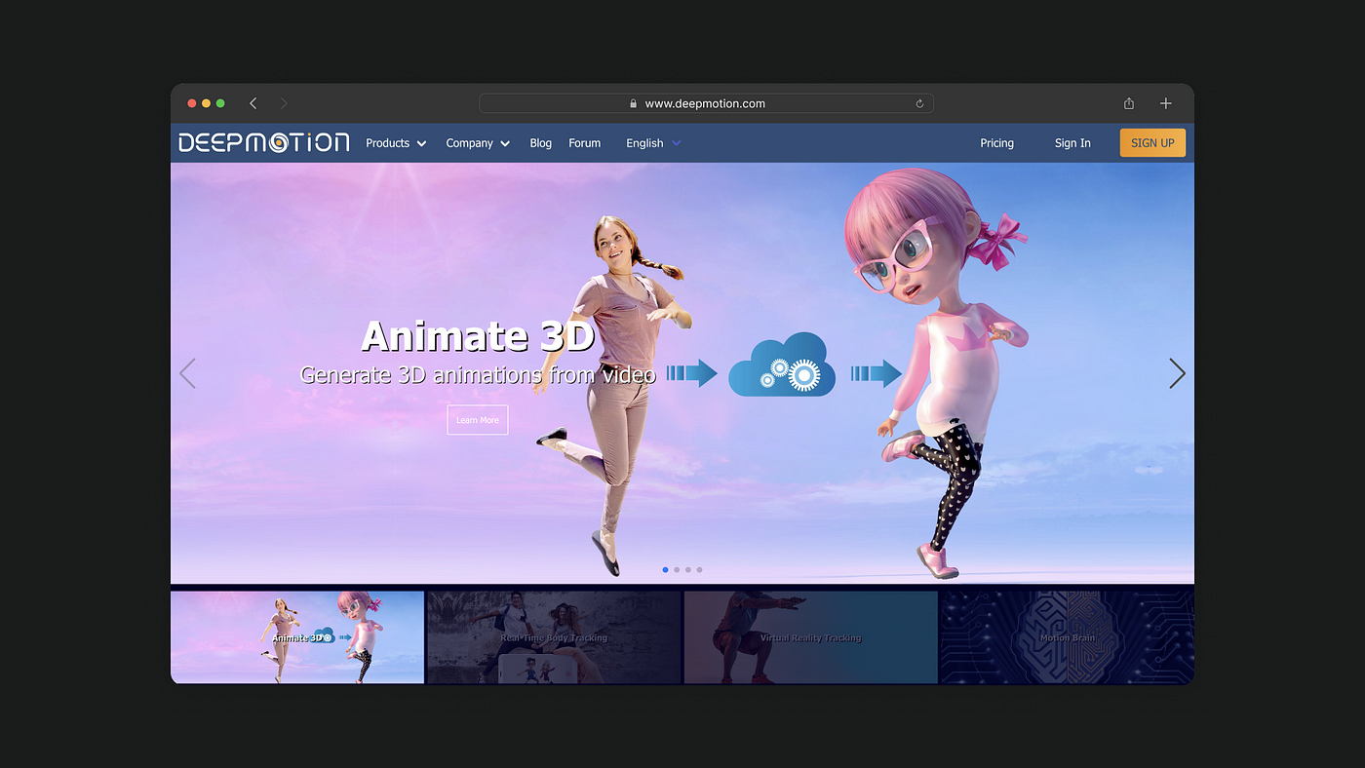
Task: Open the Pricing page link
Action: 996,142
